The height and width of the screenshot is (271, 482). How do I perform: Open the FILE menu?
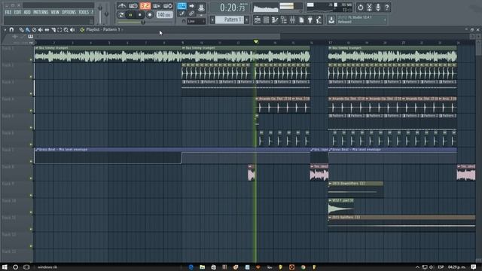tap(8, 12)
